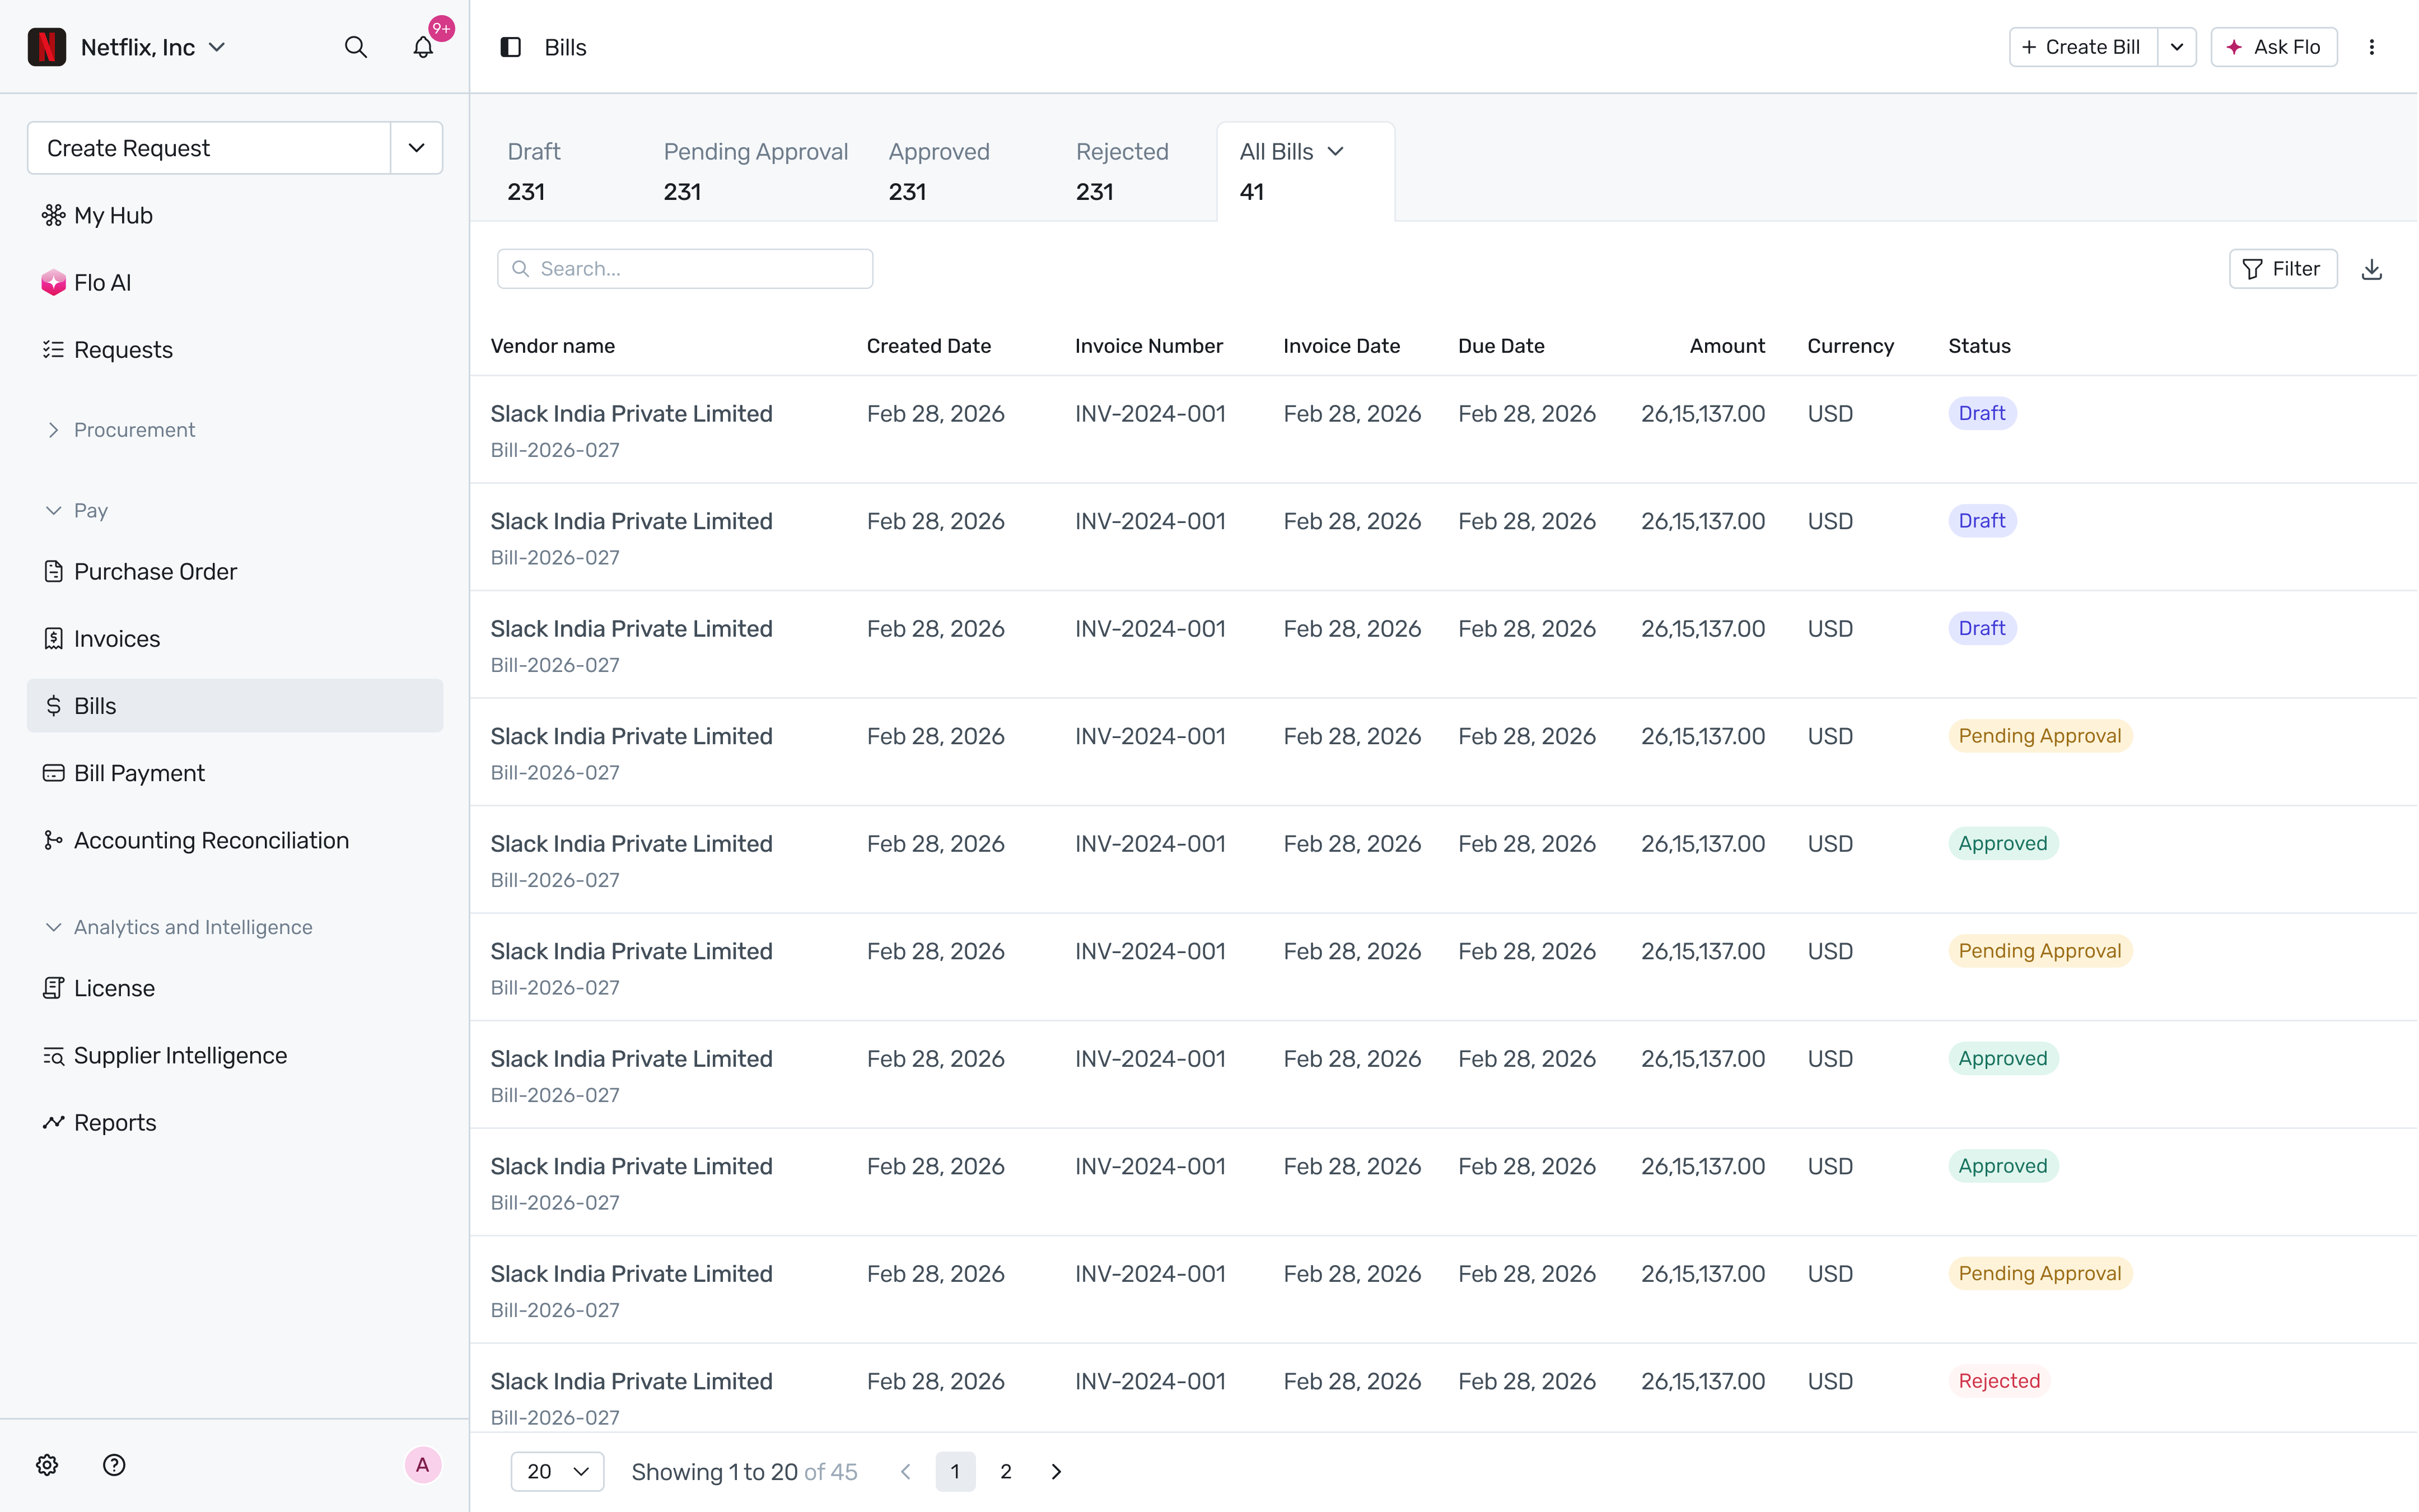Go to My Hub
Image resolution: width=2419 pixels, height=1512 pixels.
click(x=235, y=215)
